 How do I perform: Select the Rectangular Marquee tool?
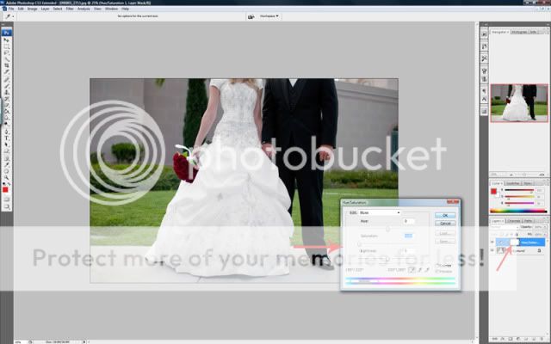[x=7, y=46]
